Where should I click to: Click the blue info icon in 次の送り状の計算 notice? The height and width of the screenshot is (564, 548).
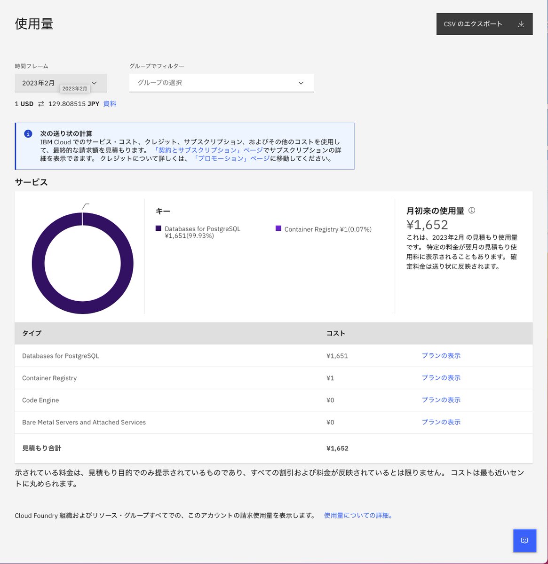(x=28, y=134)
